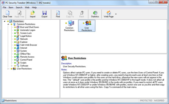This screenshot has width=169, height=104.
Task: Click the Back toolbar icon
Action: [82, 13]
